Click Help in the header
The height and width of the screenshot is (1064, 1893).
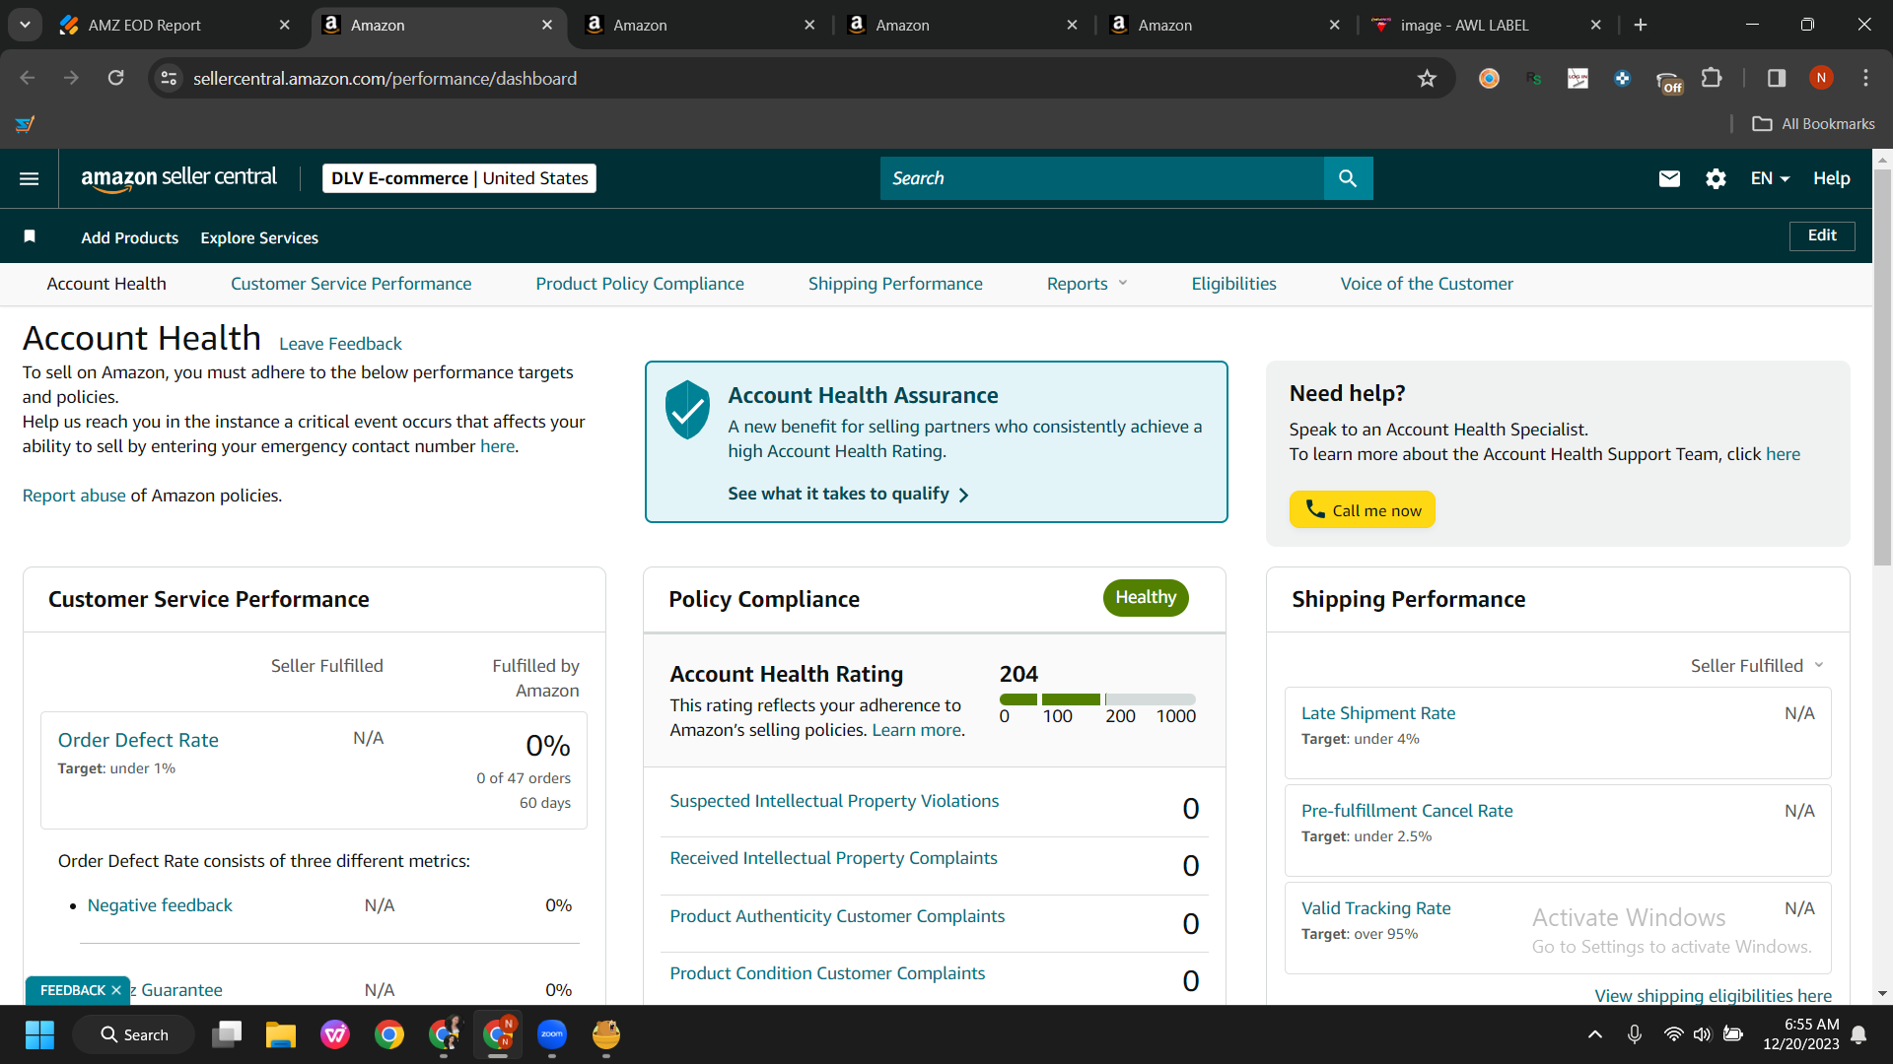click(x=1832, y=178)
